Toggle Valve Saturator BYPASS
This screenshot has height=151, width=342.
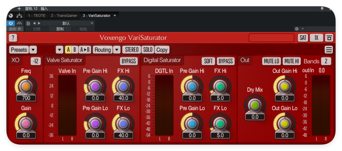(129, 61)
